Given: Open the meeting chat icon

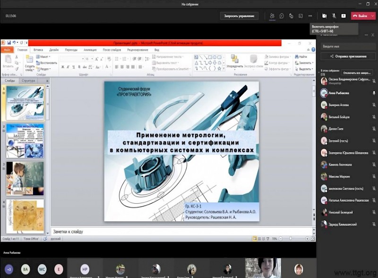Looking at the screenshot, I should tap(282, 16).
